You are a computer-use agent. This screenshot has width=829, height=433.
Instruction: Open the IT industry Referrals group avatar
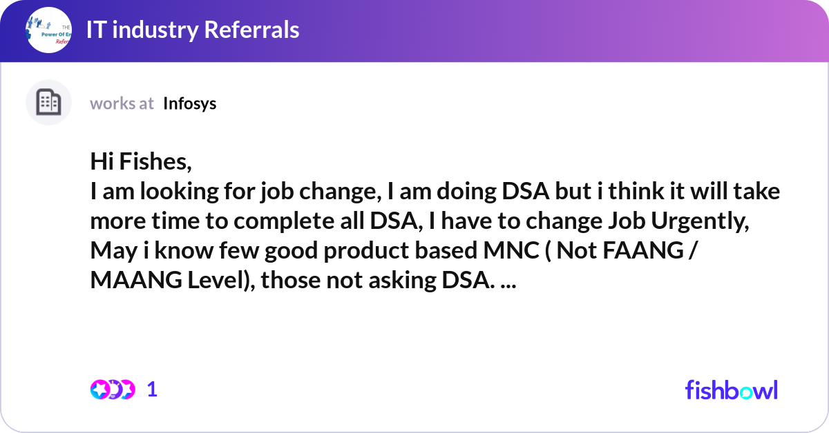[48, 30]
